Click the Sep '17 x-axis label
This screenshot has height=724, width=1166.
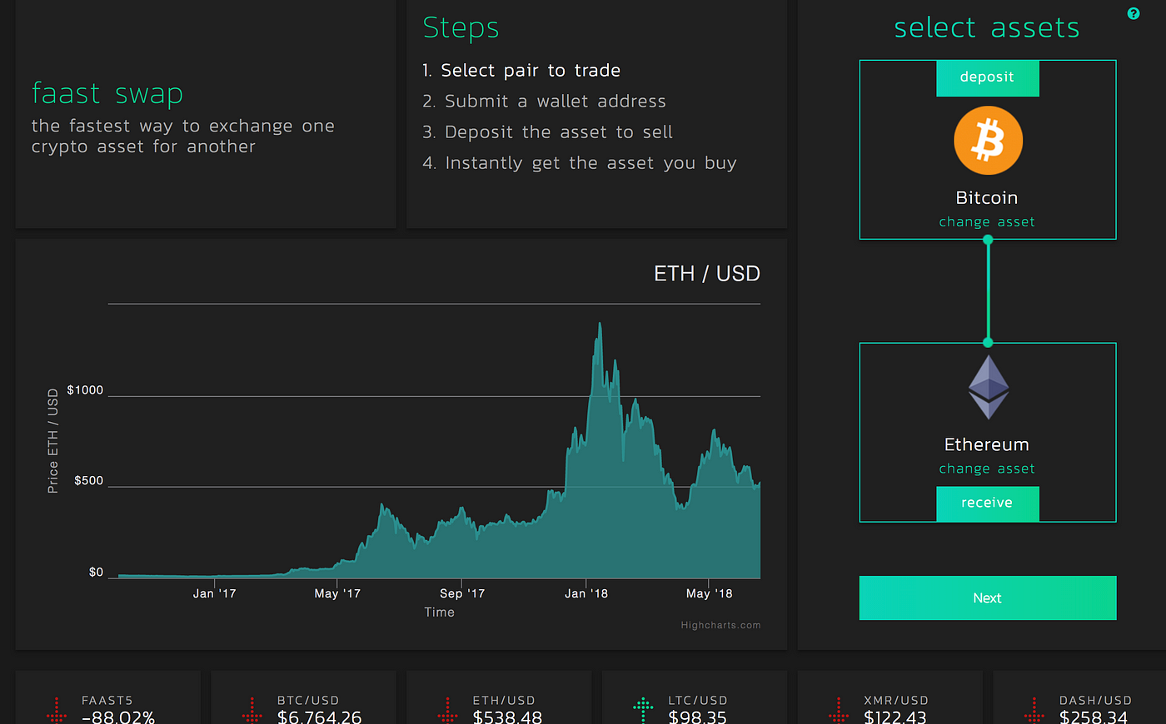pos(462,593)
